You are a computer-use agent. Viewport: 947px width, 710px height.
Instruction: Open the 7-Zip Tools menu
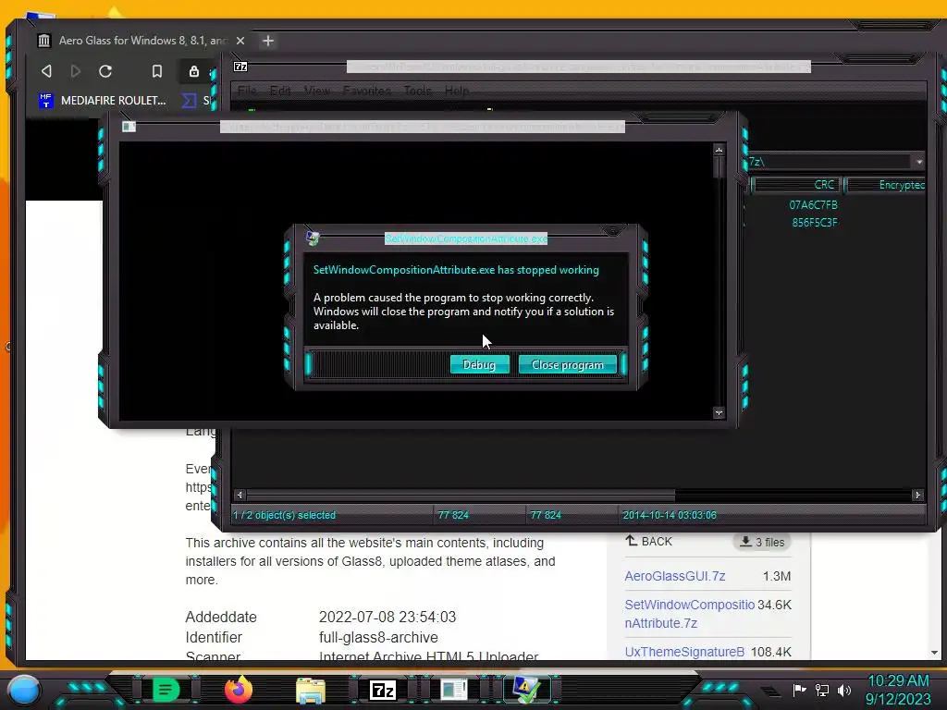(417, 91)
